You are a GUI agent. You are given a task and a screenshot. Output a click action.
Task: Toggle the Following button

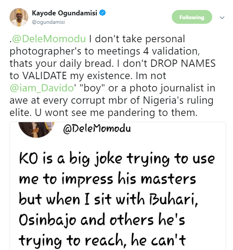pyautogui.click(x=191, y=17)
